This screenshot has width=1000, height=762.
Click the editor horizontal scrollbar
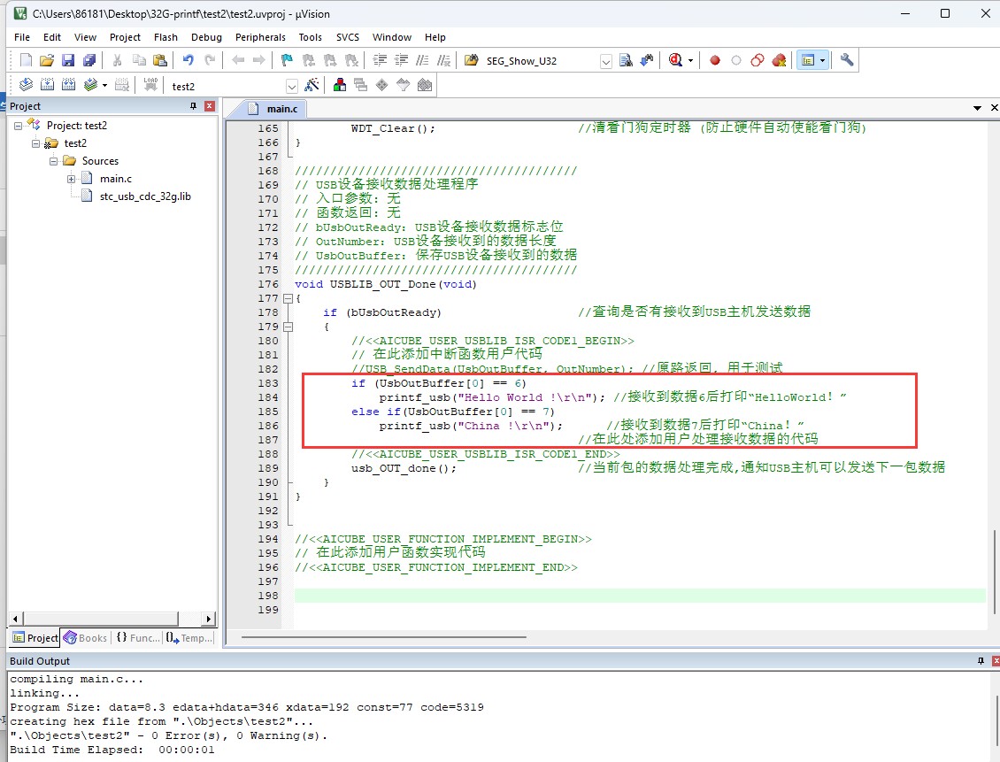(x=383, y=636)
